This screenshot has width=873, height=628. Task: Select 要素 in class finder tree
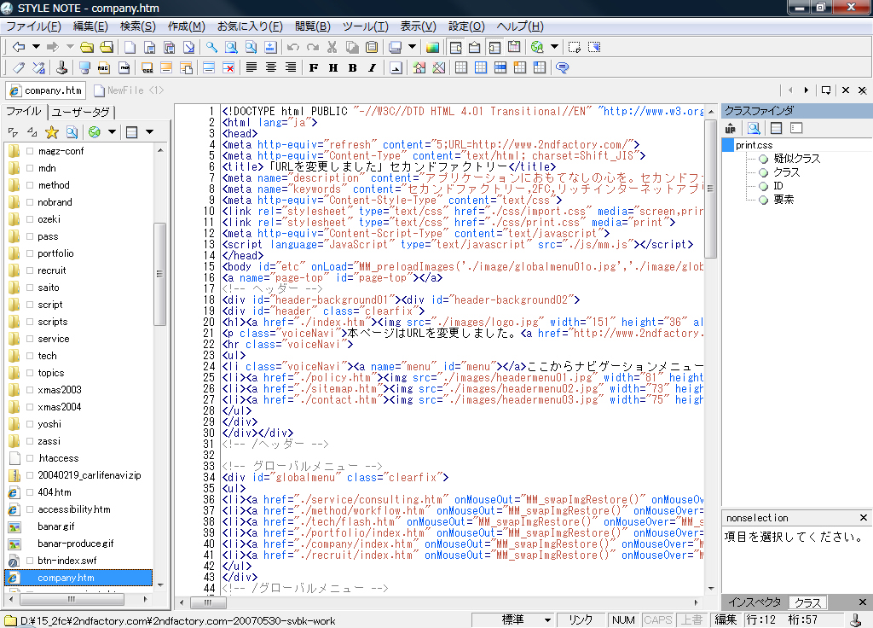[x=784, y=200]
